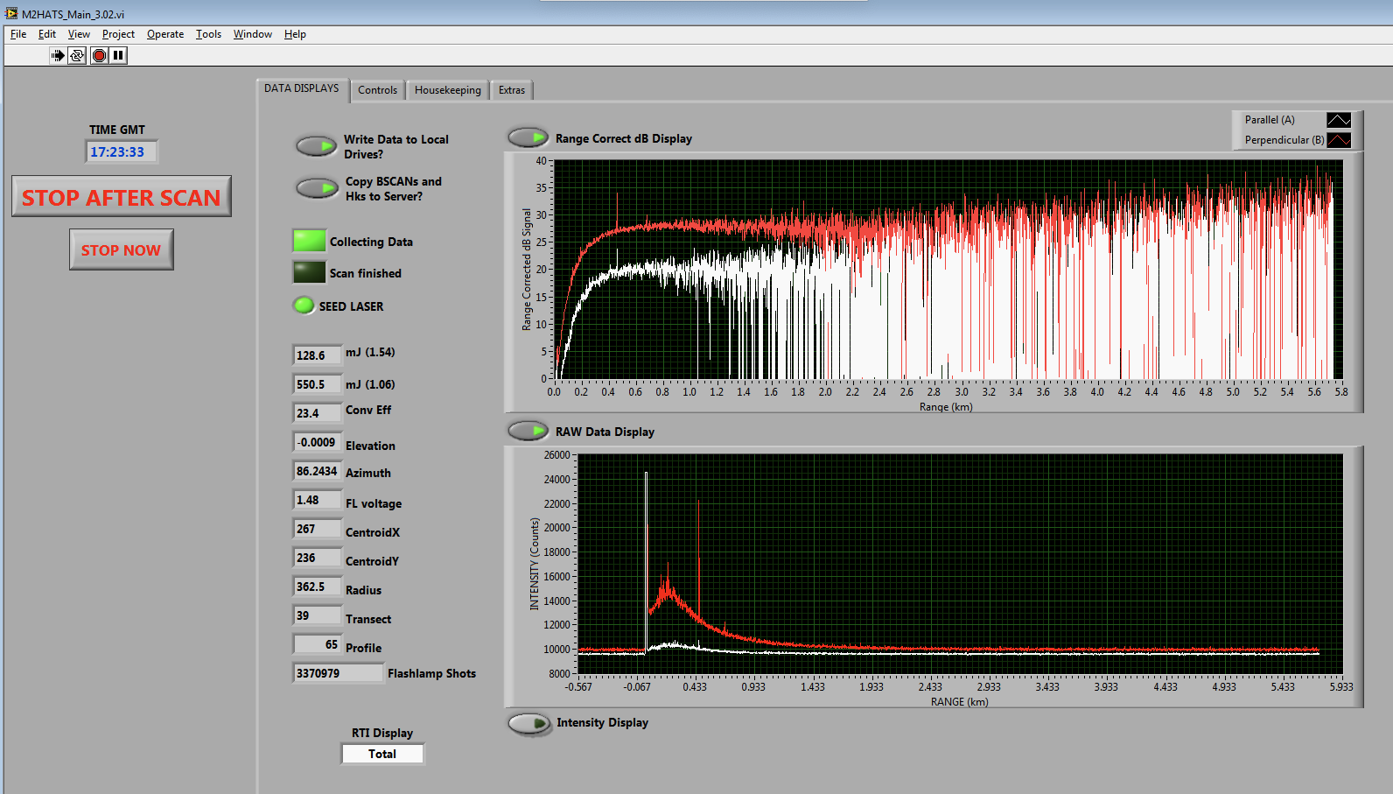
Task: Click the Run Continuously icon
Action: [77, 55]
